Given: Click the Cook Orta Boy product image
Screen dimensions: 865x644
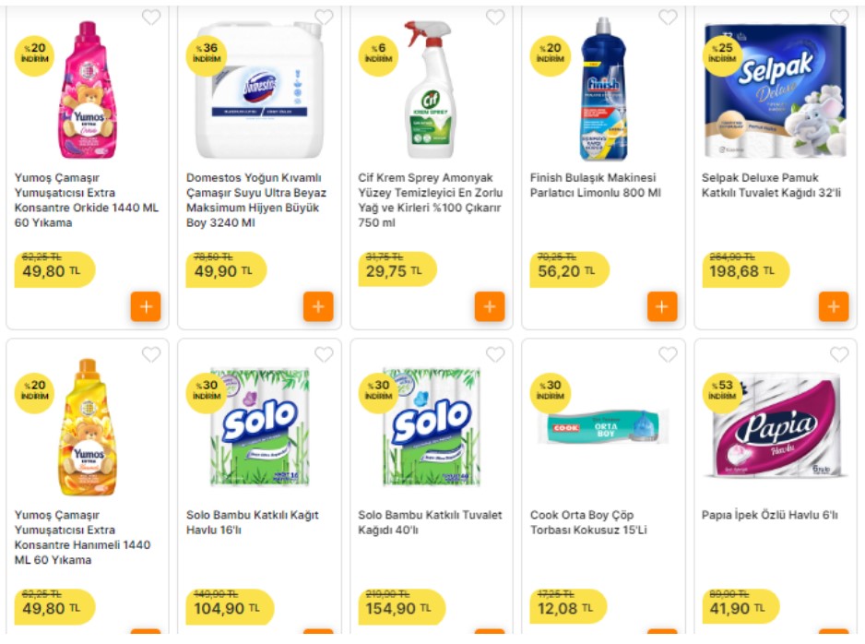Looking at the screenshot, I should pyautogui.click(x=602, y=427).
